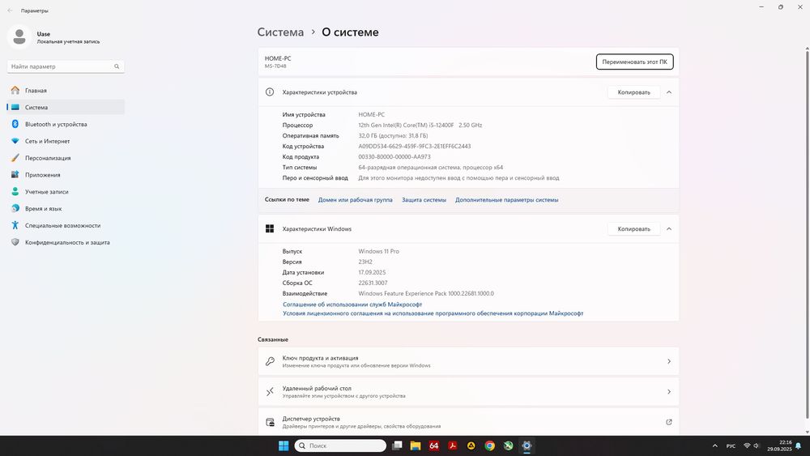The width and height of the screenshot is (810, 456).
Task: Copy the Характеристики Windows specifications
Action: (x=634, y=228)
